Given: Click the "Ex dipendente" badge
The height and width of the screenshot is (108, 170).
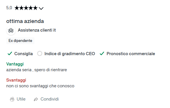Looking at the screenshot, I should [20, 41].
